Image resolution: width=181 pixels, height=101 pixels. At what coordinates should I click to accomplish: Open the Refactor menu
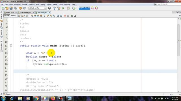coord(31,4)
